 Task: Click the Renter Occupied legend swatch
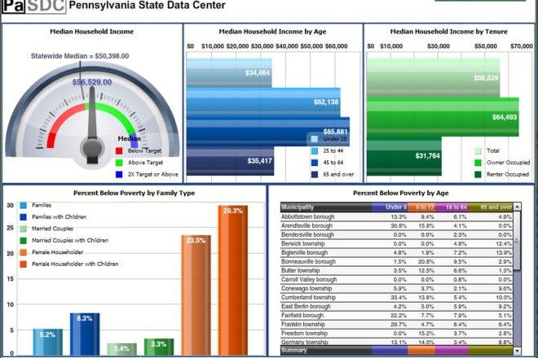pyautogui.click(x=478, y=174)
